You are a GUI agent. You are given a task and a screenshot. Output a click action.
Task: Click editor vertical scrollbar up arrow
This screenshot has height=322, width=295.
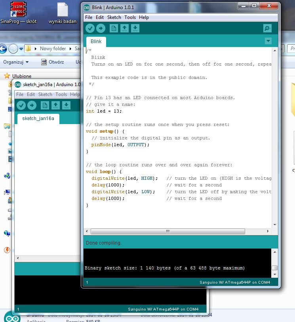coord(275,51)
